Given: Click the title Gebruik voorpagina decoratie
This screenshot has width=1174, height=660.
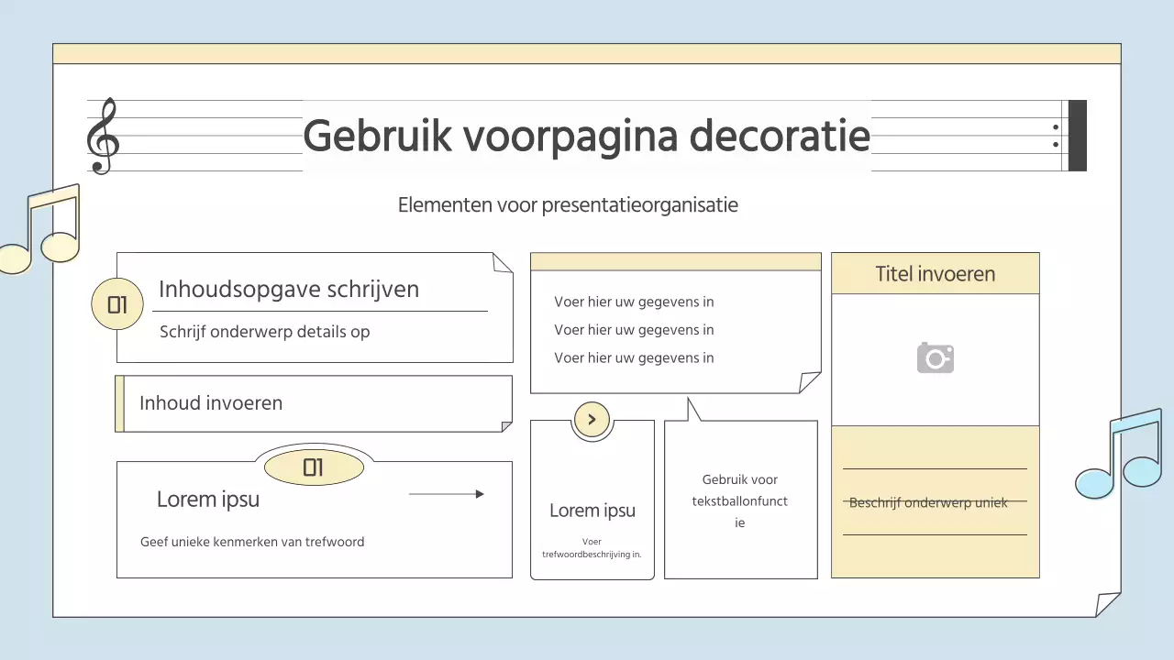Looking at the screenshot, I should (x=586, y=136).
